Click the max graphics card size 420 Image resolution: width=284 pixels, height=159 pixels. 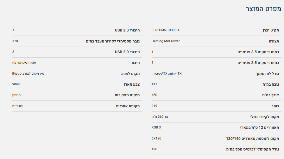pos(154,149)
